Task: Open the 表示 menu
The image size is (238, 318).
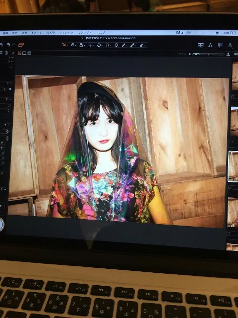Action: pyautogui.click(x=15, y=33)
